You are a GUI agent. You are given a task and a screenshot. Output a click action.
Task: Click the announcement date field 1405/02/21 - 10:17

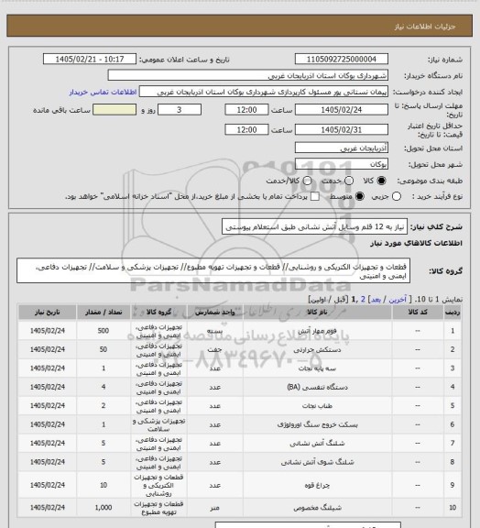pos(90,59)
